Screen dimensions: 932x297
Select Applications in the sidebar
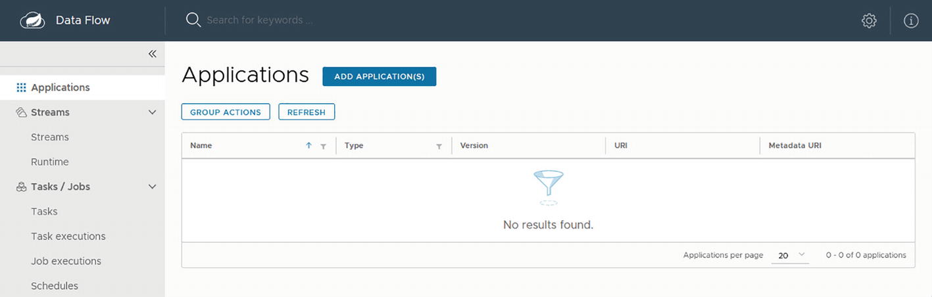tap(60, 87)
